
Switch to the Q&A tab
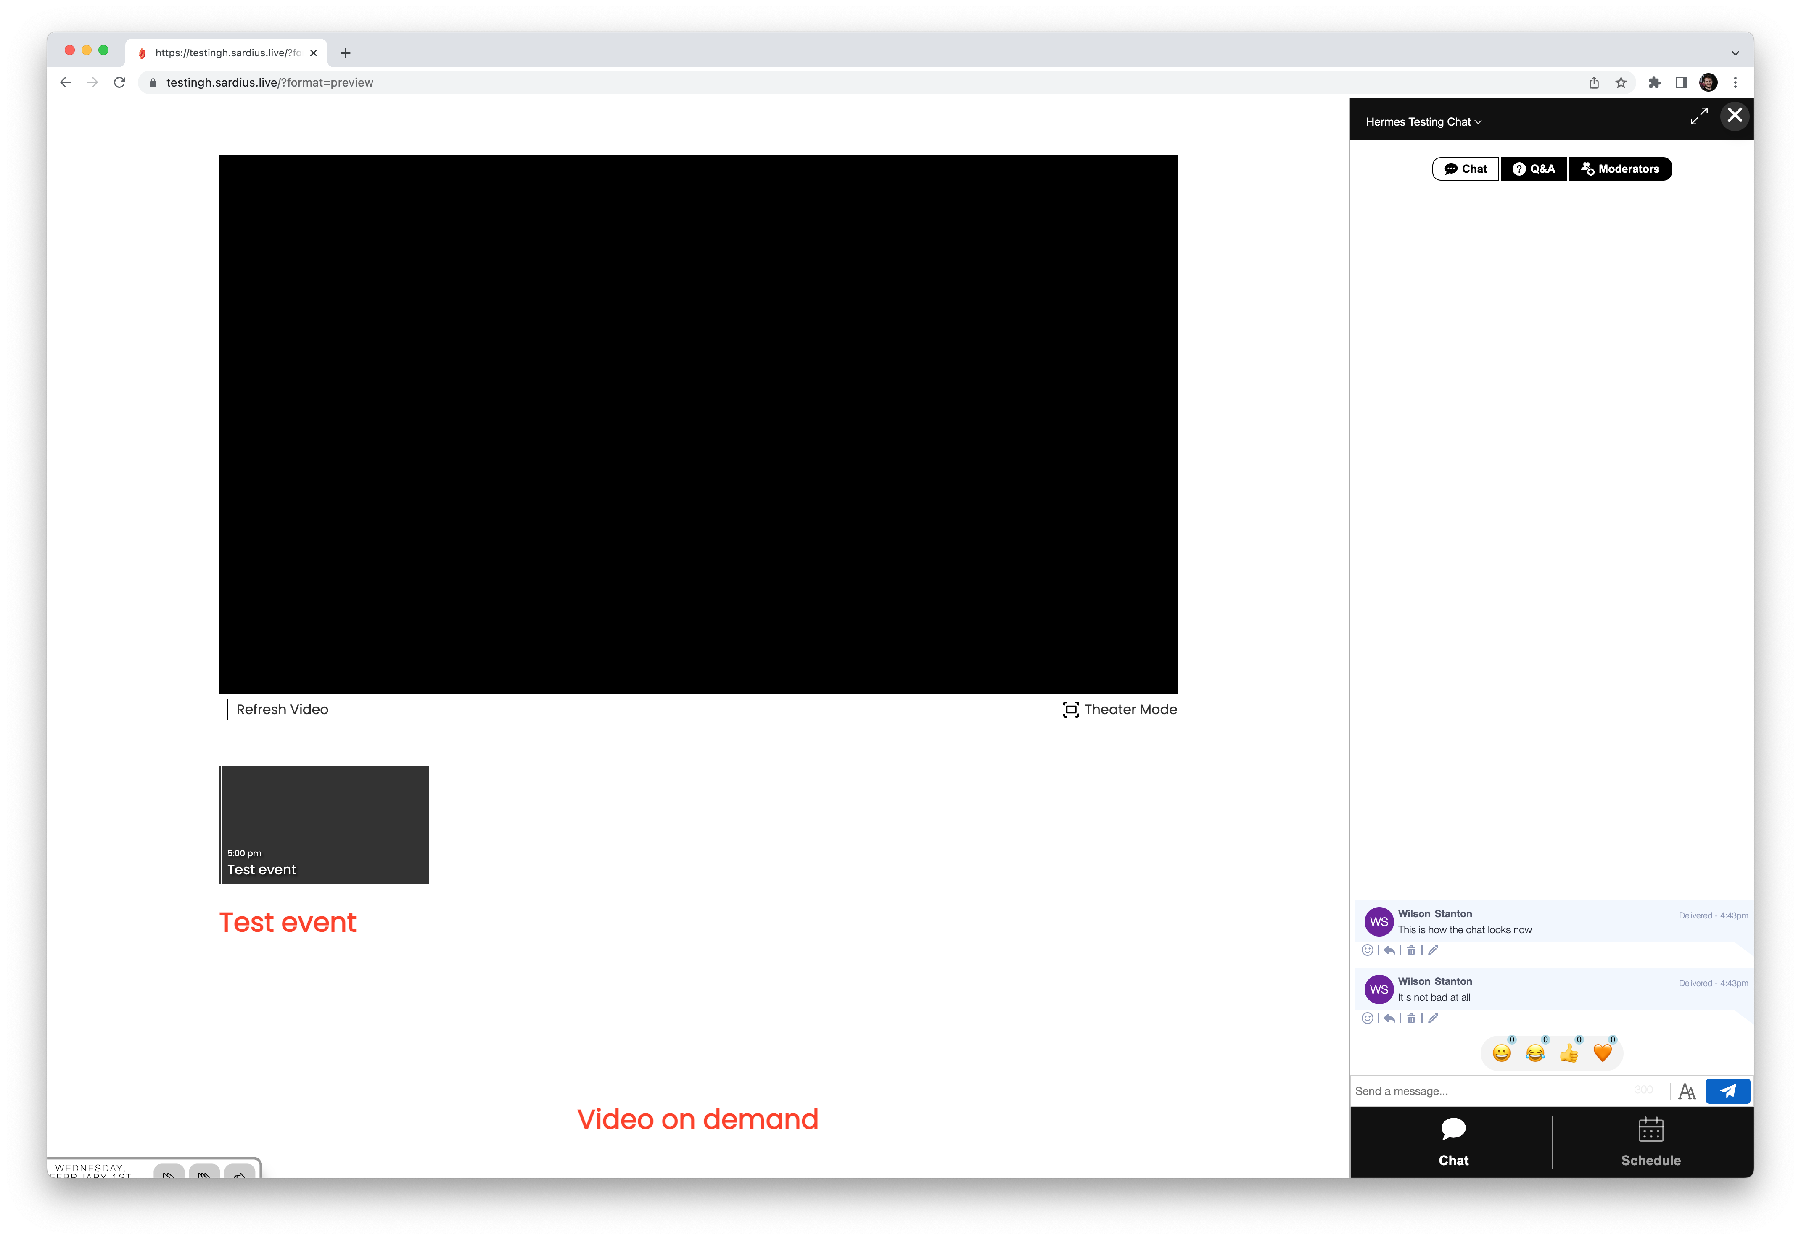coord(1534,169)
